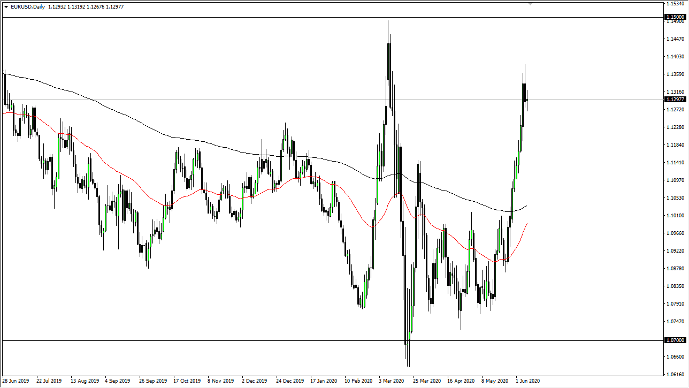Select the 1.15000 price label
Image resolution: width=689 pixels, height=388 pixels.
click(675, 17)
